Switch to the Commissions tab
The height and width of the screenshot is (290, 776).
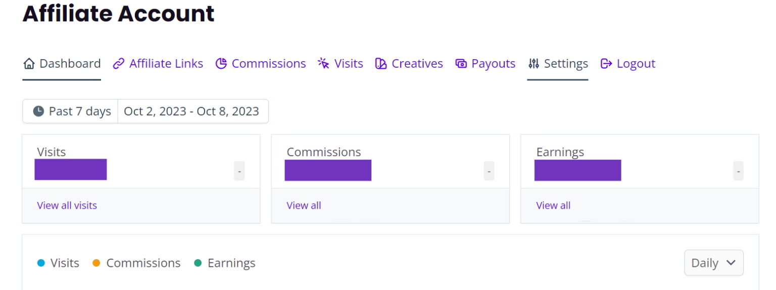click(x=268, y=64)
